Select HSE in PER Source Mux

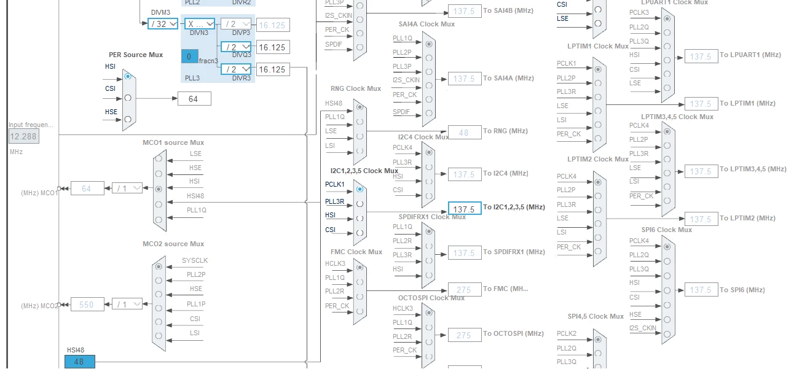(128, 119)
